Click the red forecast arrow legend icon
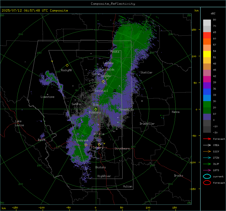 207,139
